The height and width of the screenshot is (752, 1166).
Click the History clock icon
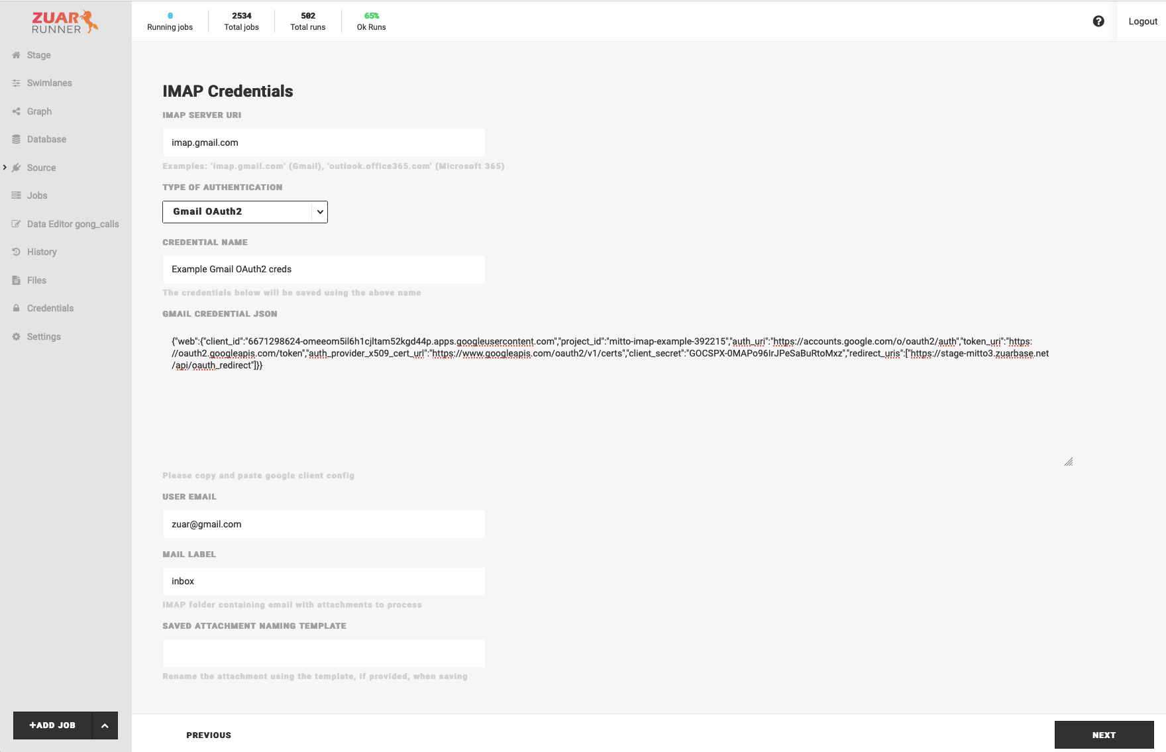point(16,252)
